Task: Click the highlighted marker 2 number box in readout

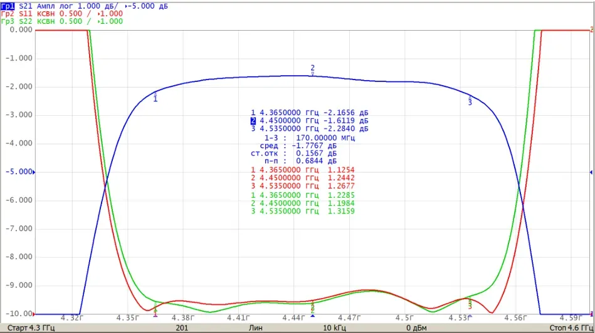Action: [253, 121]
